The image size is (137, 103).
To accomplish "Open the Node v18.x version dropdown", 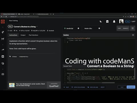I will click(x=92, y=28).
